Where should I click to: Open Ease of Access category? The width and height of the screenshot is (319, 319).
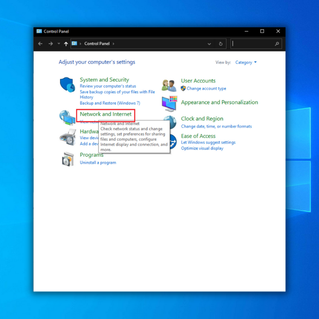click(198, 136)
